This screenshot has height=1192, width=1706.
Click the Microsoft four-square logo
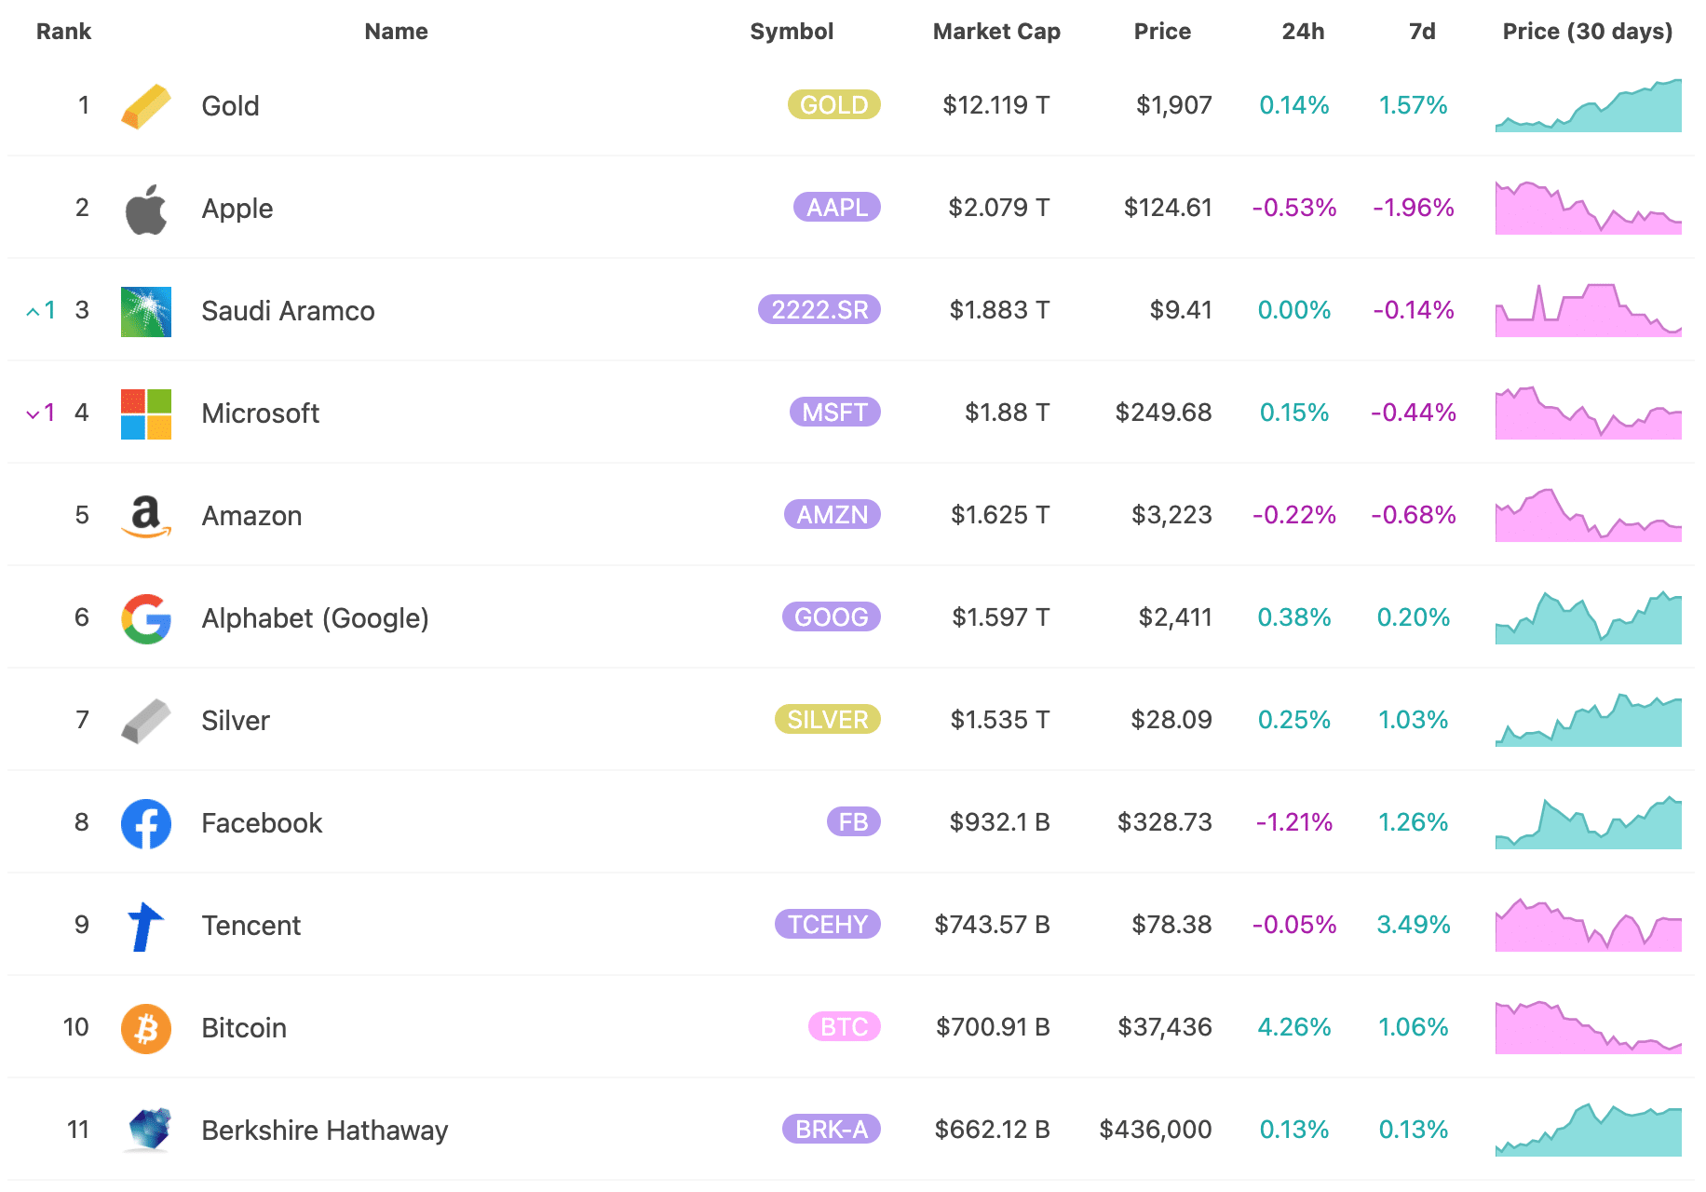[146, 413]
